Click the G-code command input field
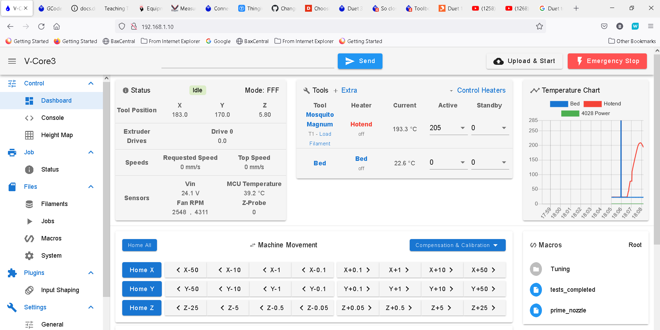Image resolution: width=660 pixels, height=330 pixels. tap(248, 61)
